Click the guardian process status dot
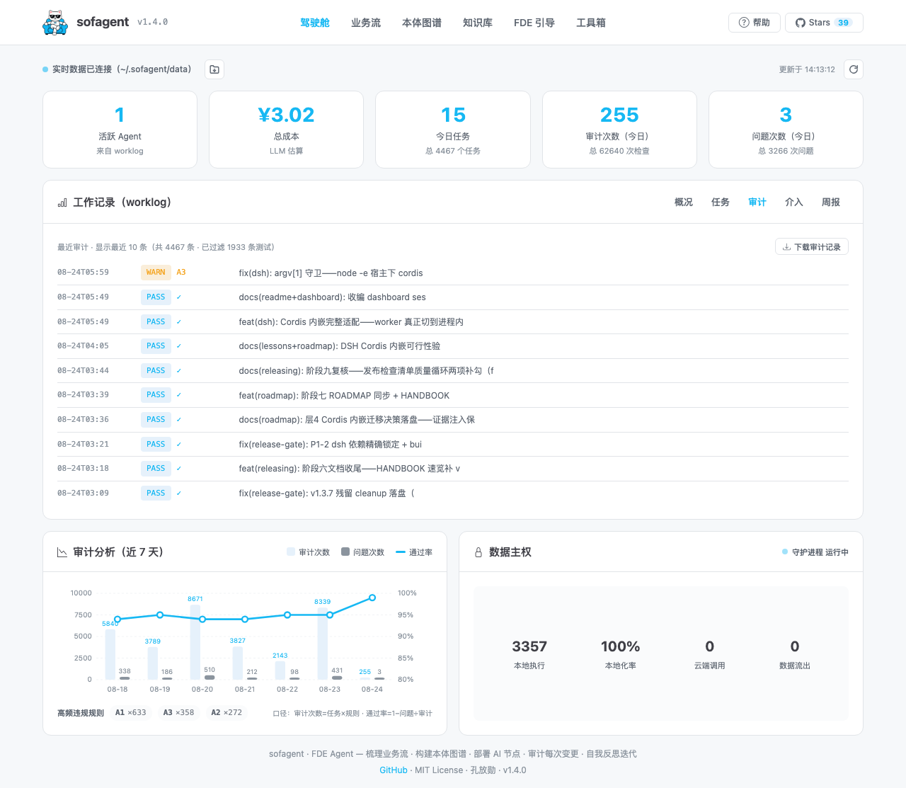The image size is (906, 788). click(785, 552)
